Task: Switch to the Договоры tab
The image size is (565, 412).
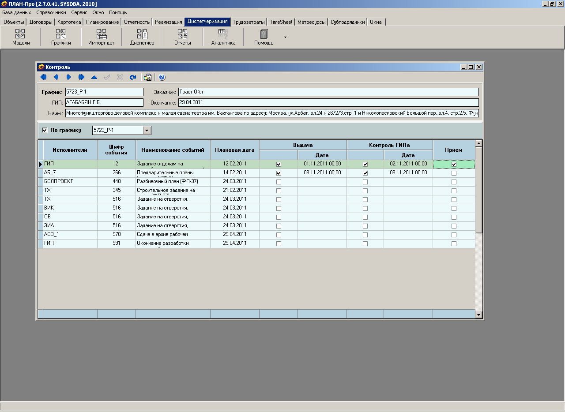Action: click(x=41, y=22)
